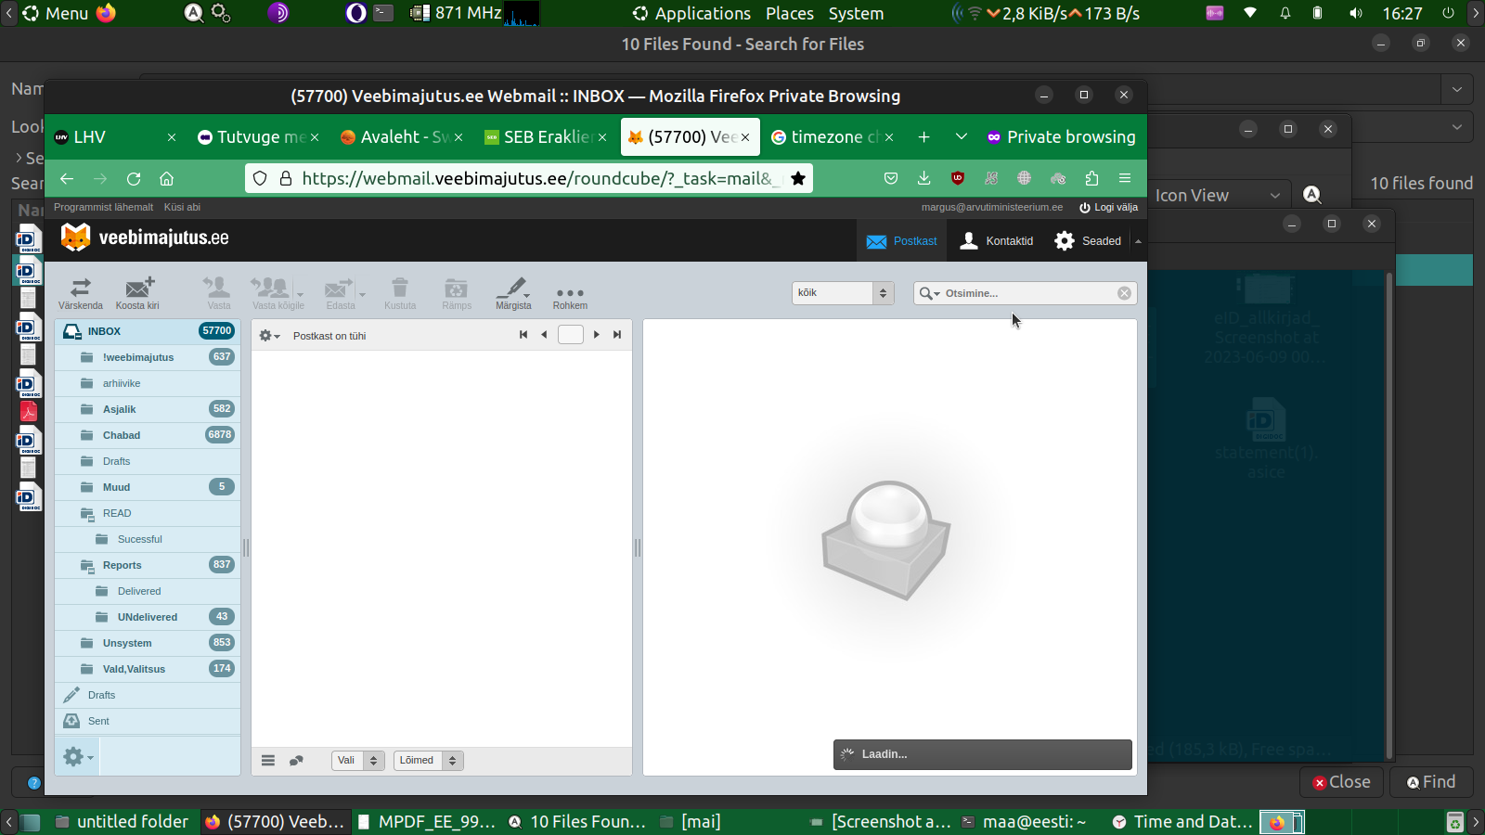
Task: Open the UNdelivered folder
Action: 148,617
